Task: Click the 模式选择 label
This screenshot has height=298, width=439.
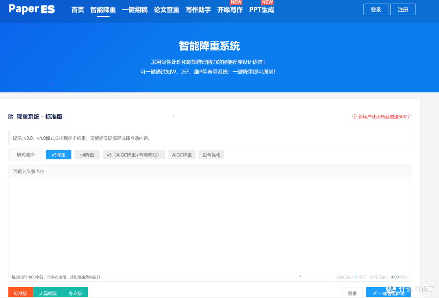Action: point(26,154)
